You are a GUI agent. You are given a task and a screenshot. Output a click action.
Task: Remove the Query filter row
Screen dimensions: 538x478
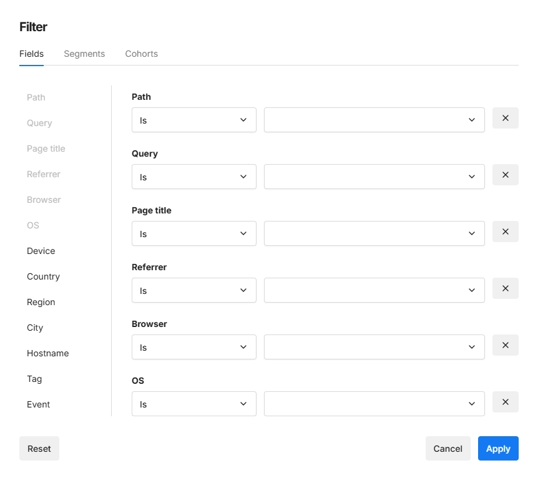pos(505,175)
